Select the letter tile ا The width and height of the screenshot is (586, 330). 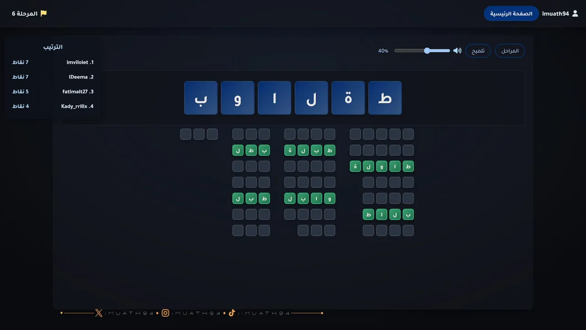pos(274,98)
